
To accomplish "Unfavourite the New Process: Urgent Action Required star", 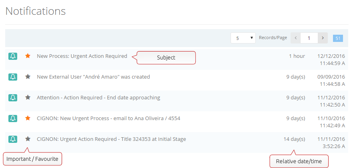I will click(28, 56).
